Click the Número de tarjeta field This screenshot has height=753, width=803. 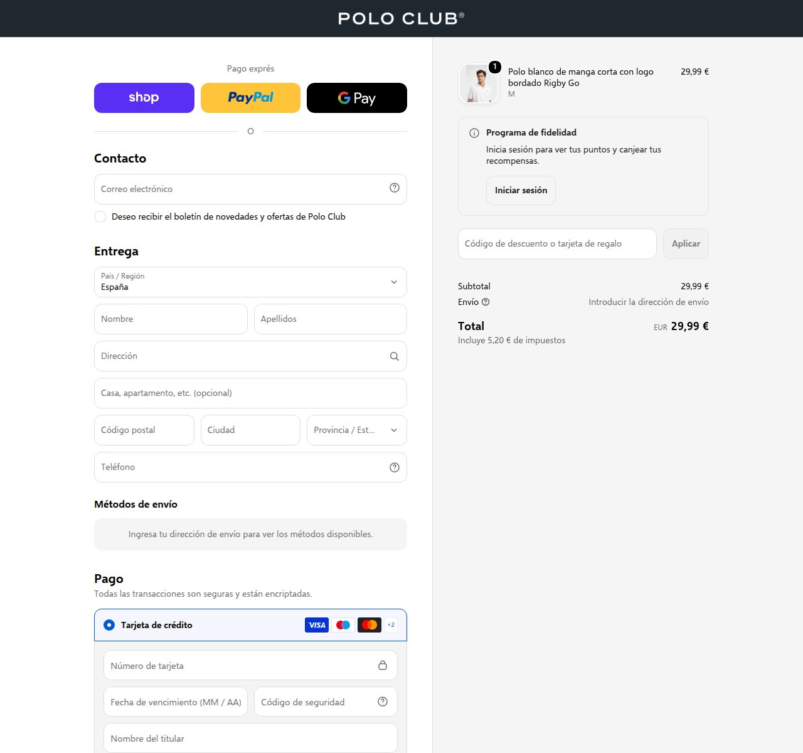250,665
